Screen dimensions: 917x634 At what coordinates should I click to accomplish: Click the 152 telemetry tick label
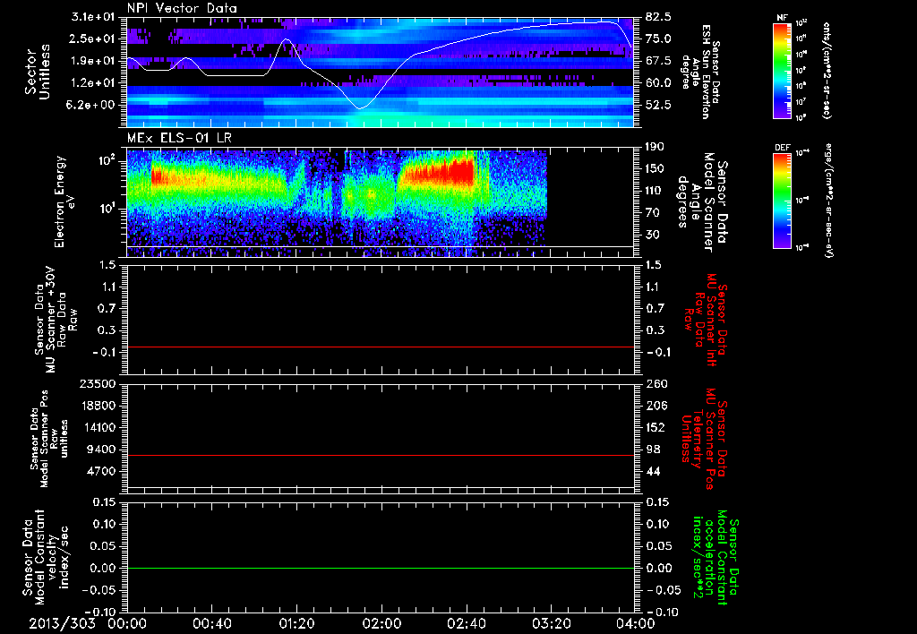[x=656, y=427]
